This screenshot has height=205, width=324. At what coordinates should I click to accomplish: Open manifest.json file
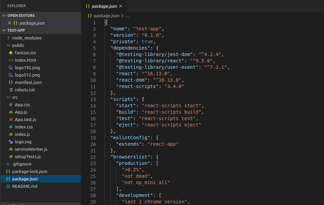(x=28, y=82)
